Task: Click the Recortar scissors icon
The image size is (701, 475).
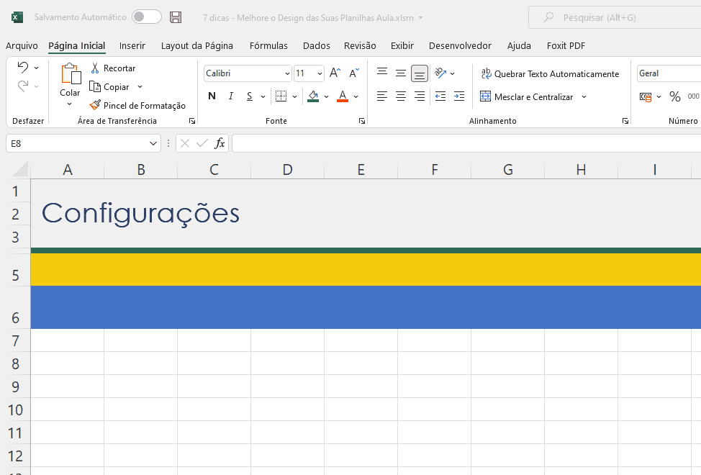Action: (x=95, y=68)
